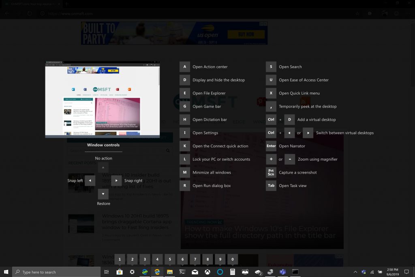The height and width of the screenshot is (277, 415).
Task: Click the H key for Dictation bar
Action: [x=185, y=119]
